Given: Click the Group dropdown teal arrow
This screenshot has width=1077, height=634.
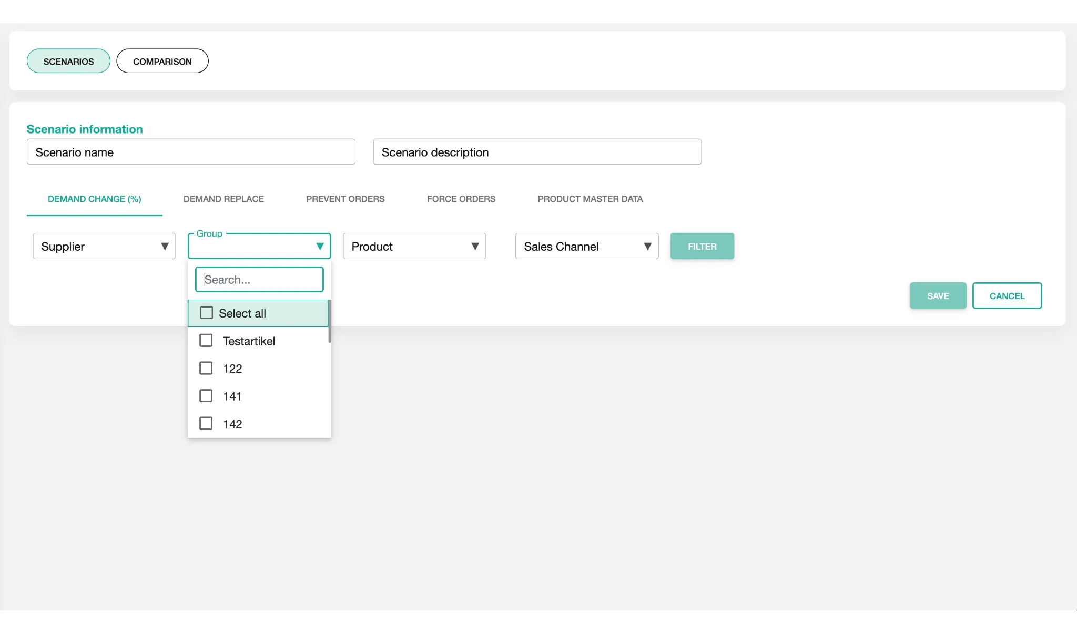Looking at the screenshot, I should [320, 247].
